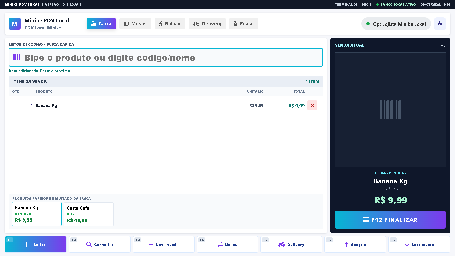Viewport: 455px width, 256px height.
Task: Go to the Fiscal tab
Action: (244, 24)
